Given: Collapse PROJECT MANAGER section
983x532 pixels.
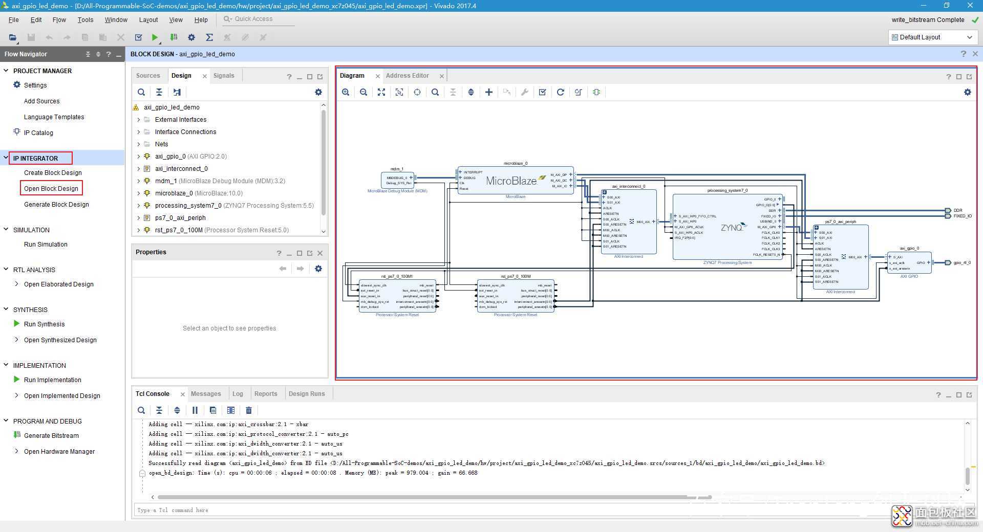Looking at the screenshot, I should [6, 71].
